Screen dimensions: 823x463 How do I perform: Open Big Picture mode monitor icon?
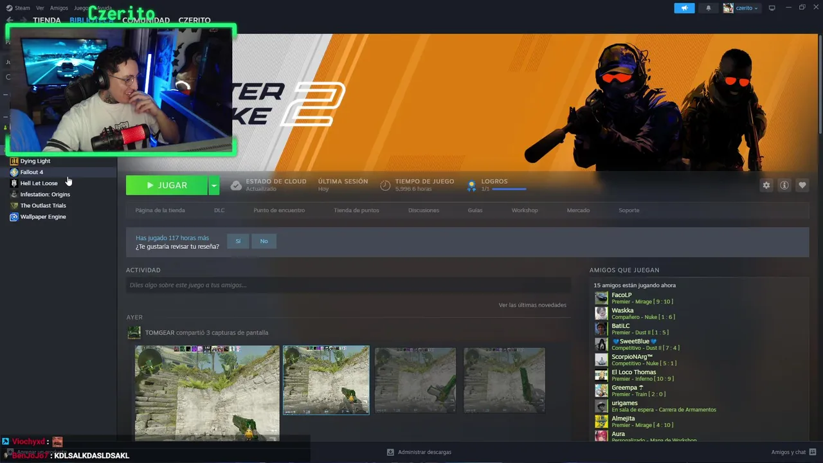point(772,8)
